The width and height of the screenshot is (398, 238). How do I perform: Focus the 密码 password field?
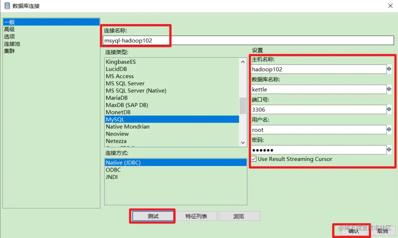319,150
